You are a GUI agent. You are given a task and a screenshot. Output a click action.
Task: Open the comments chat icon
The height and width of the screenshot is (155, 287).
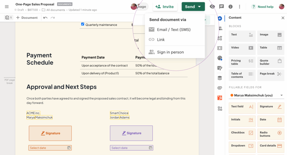coord(221,7)
